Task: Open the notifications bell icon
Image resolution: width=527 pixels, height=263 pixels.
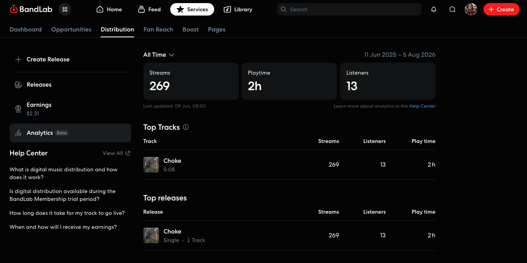Action: tap(434, 9)
